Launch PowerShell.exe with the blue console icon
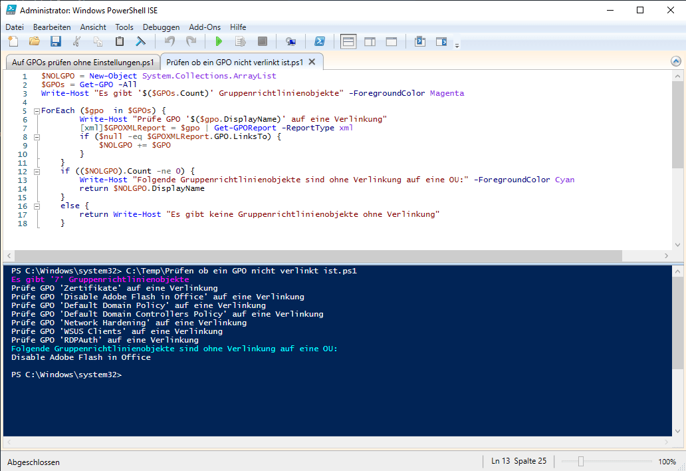Screen dimensions: 686x471 319,41
